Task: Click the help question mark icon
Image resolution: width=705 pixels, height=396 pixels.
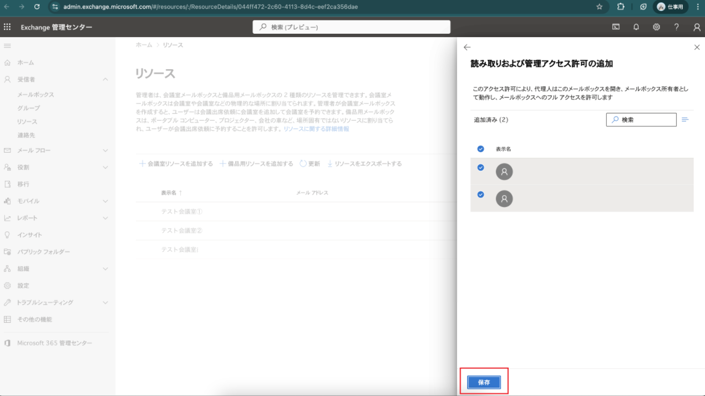Action: point(676,27)
